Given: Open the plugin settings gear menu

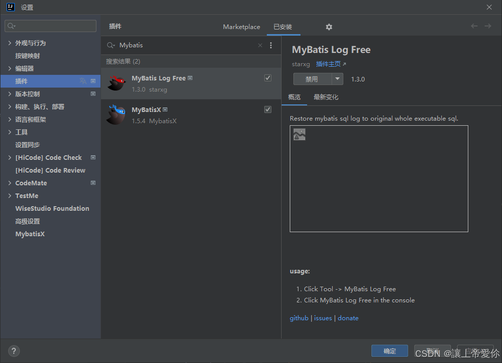Looking at the screenshot, I should coord(329,27).
